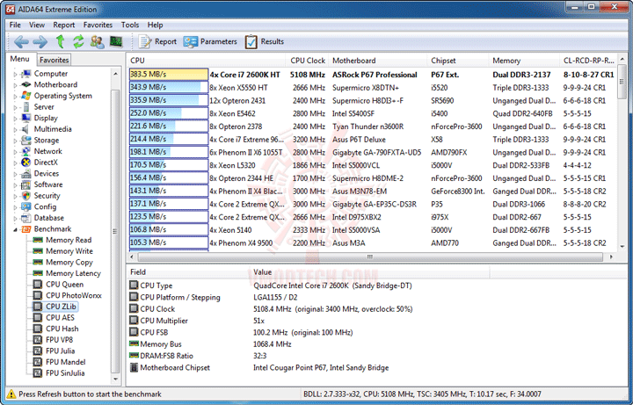This screenshot has height=405, width=633.
Task: Click the Refresh toolbar icon
Action: tap(78, 41)
